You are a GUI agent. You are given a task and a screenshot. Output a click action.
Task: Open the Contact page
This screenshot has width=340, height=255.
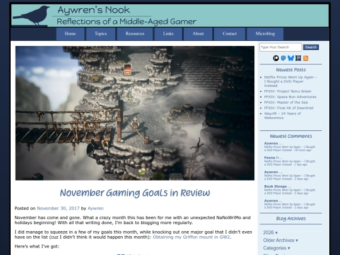tap(229, 34)
